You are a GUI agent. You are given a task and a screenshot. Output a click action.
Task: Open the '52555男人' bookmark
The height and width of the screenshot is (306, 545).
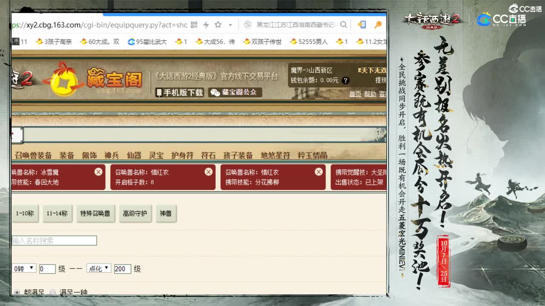(x=309, y=42)
